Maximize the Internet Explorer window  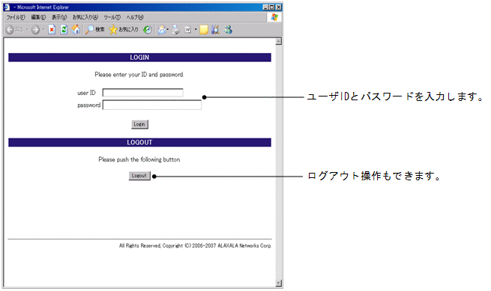coord(272,7)
